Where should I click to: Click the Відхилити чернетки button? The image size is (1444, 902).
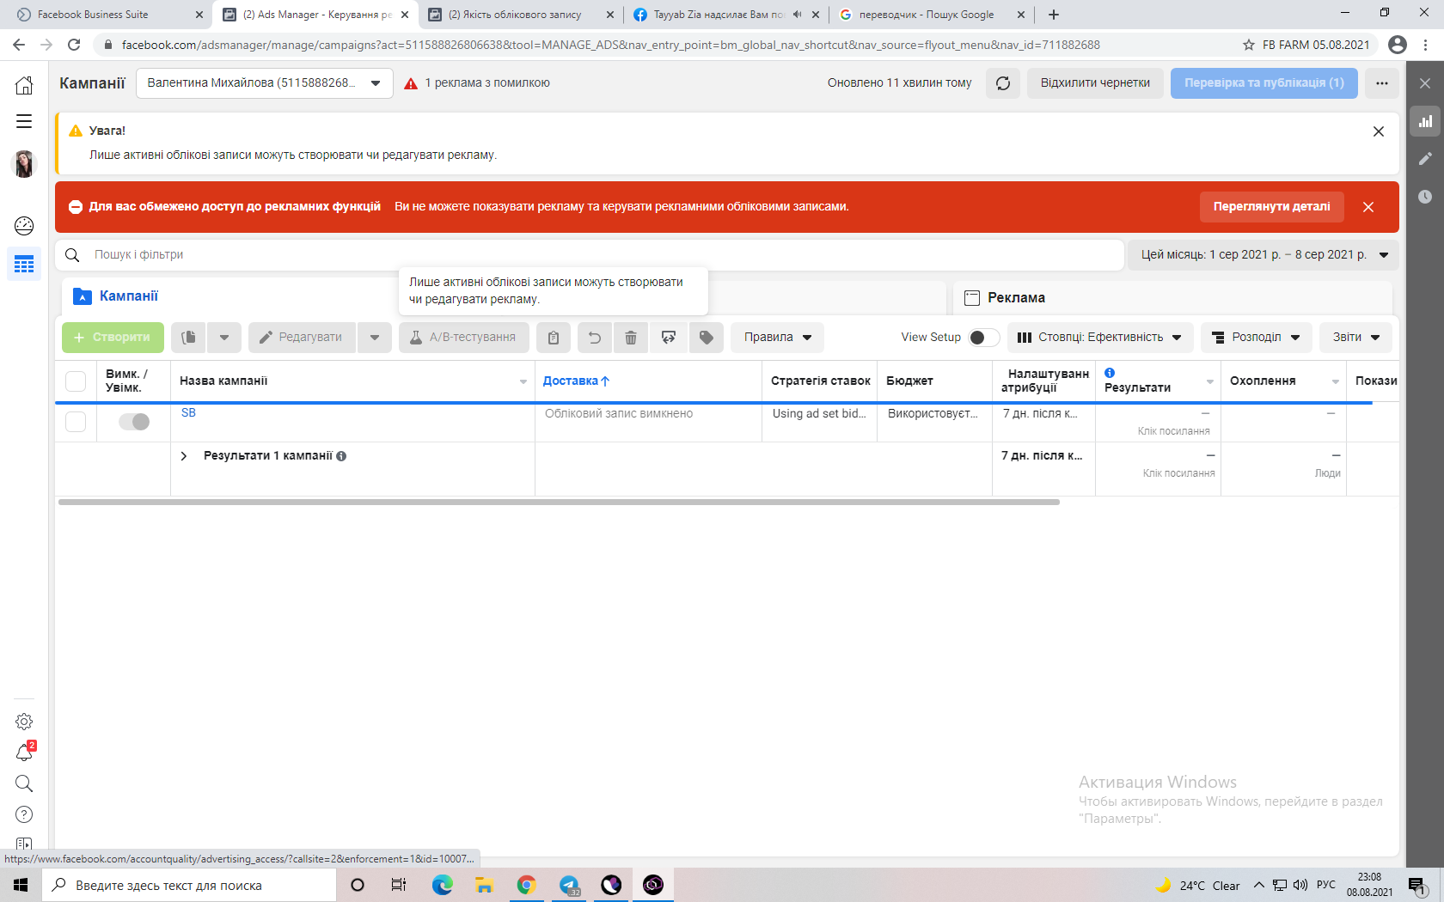(x=1095, y=83)
